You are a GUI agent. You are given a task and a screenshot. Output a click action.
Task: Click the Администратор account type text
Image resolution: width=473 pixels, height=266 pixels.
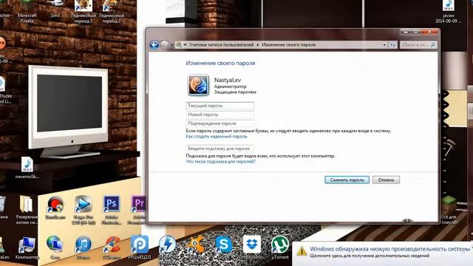(230, 86)
